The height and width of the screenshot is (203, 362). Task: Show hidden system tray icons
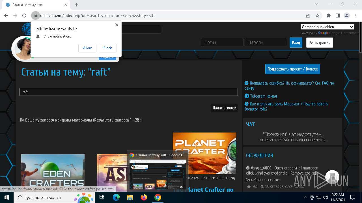pos(305,197)
